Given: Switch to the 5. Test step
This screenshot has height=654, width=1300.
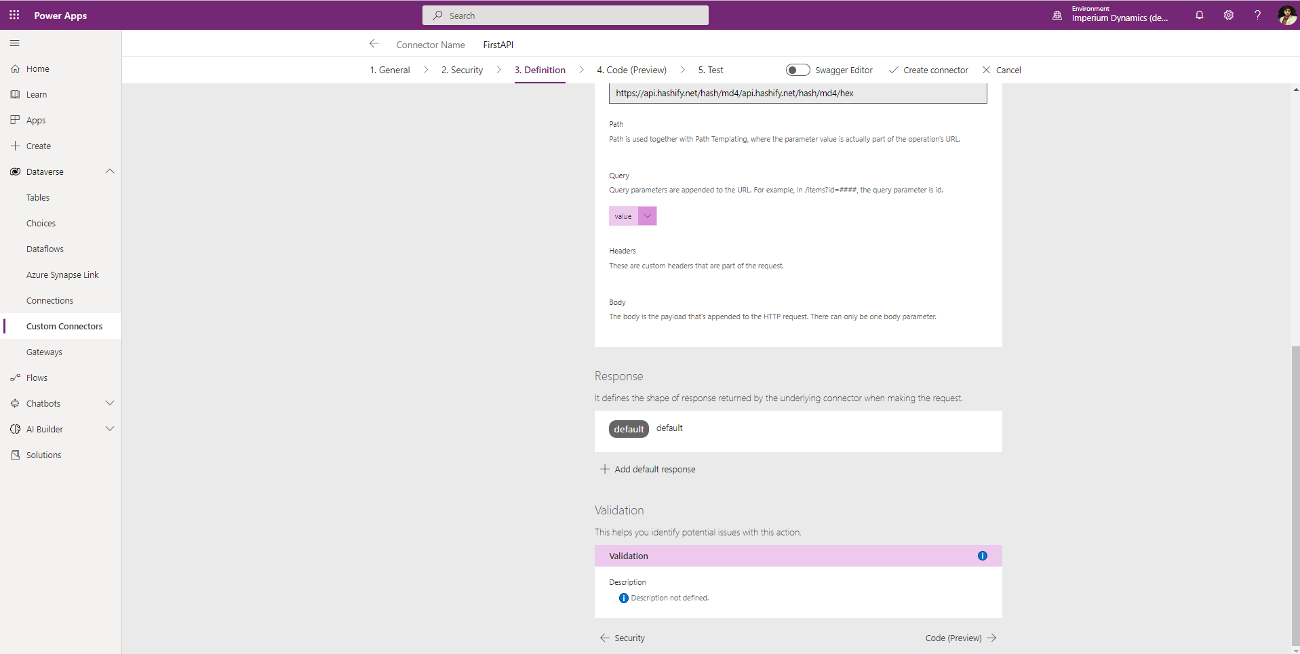Looking at the screenshot, I should point(710,70).
